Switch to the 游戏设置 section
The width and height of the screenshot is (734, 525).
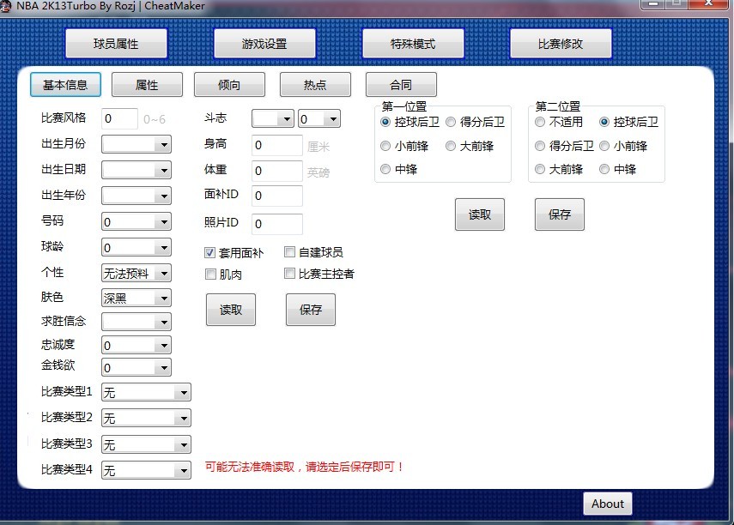(x=264, y=44)
